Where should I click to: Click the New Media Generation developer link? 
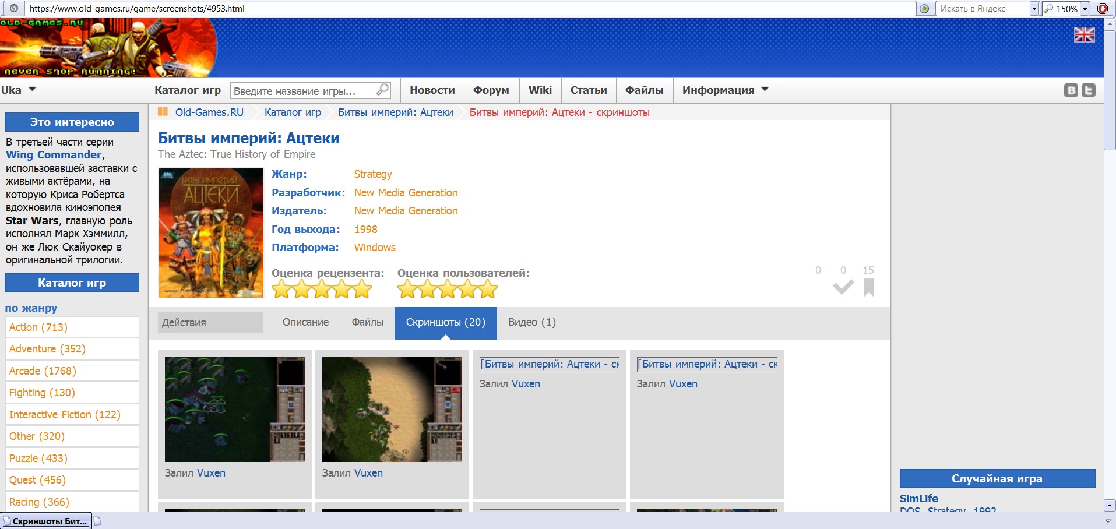(x=406, y=193)
